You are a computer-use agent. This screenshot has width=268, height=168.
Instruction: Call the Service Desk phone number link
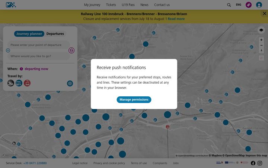point(35,163)
